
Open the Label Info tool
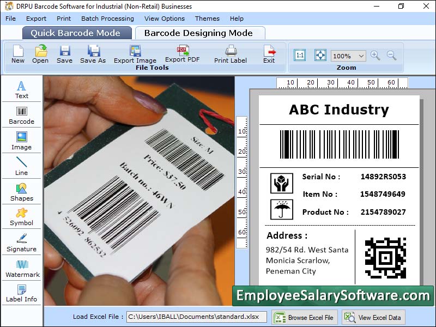click(21, 294)
